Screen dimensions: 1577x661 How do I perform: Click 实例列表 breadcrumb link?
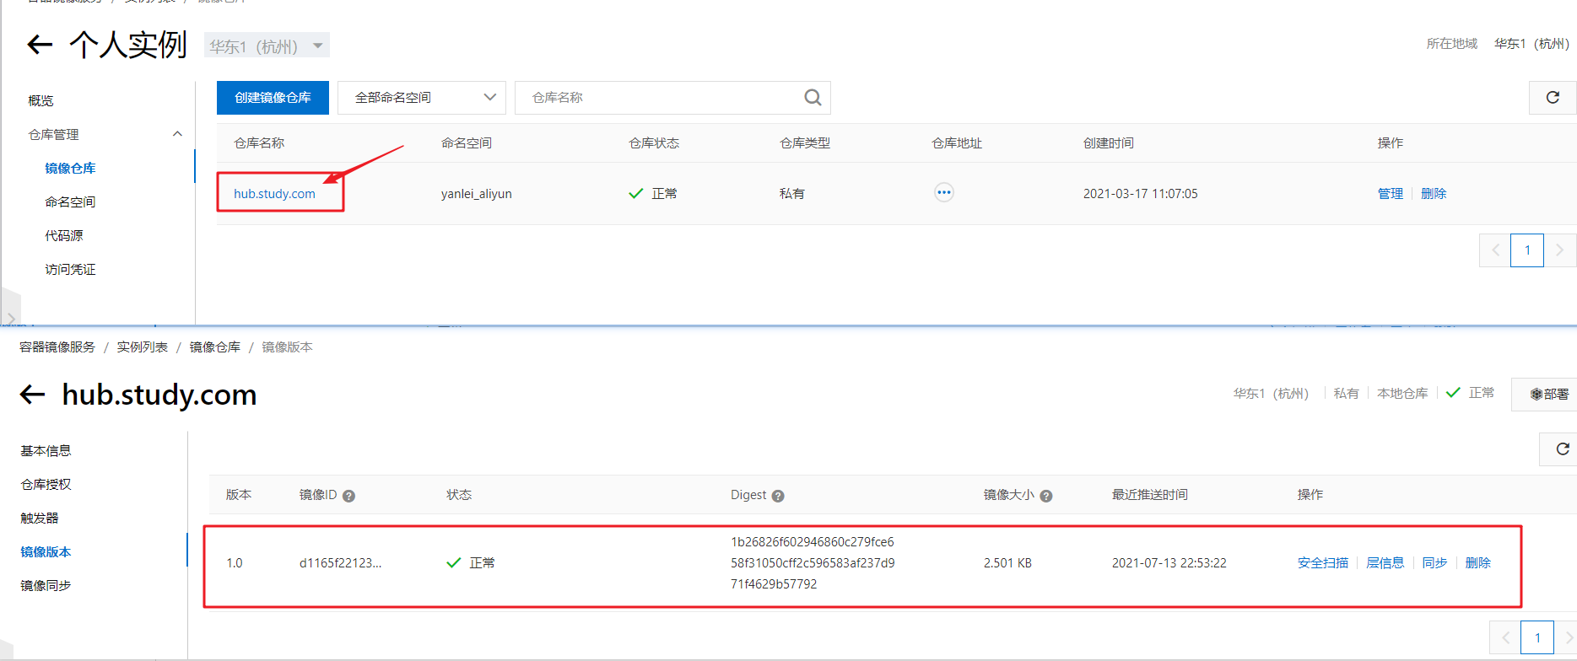[x=143, y=347]
